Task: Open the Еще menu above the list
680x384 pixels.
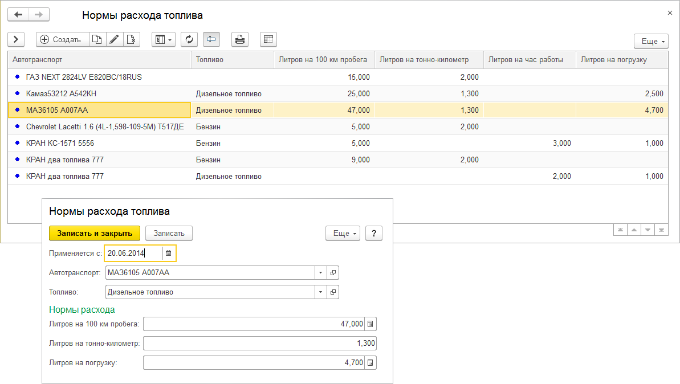Action: coord(651,41)
